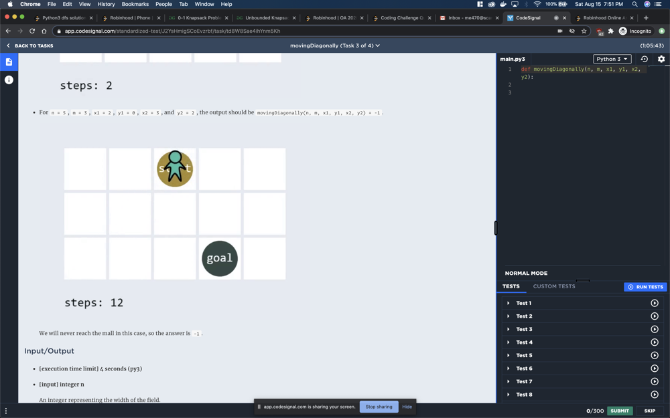This screenshot has height=418, width=670.
Task: Hide the screen sharing notification bar
Action: pos(407,407)
